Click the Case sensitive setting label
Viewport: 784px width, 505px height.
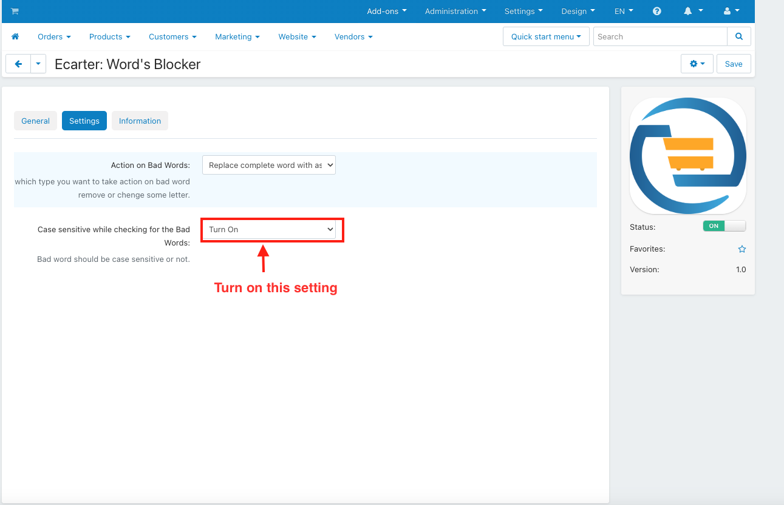tap(114, 236)
